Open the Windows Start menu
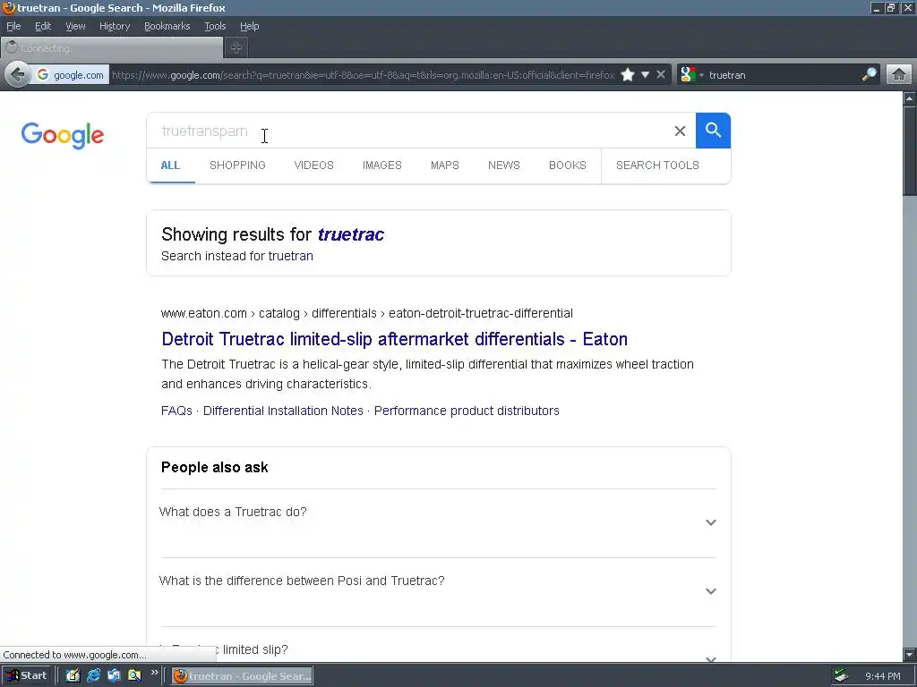Viewport: 917px width, 687px height. pos(26,676)
